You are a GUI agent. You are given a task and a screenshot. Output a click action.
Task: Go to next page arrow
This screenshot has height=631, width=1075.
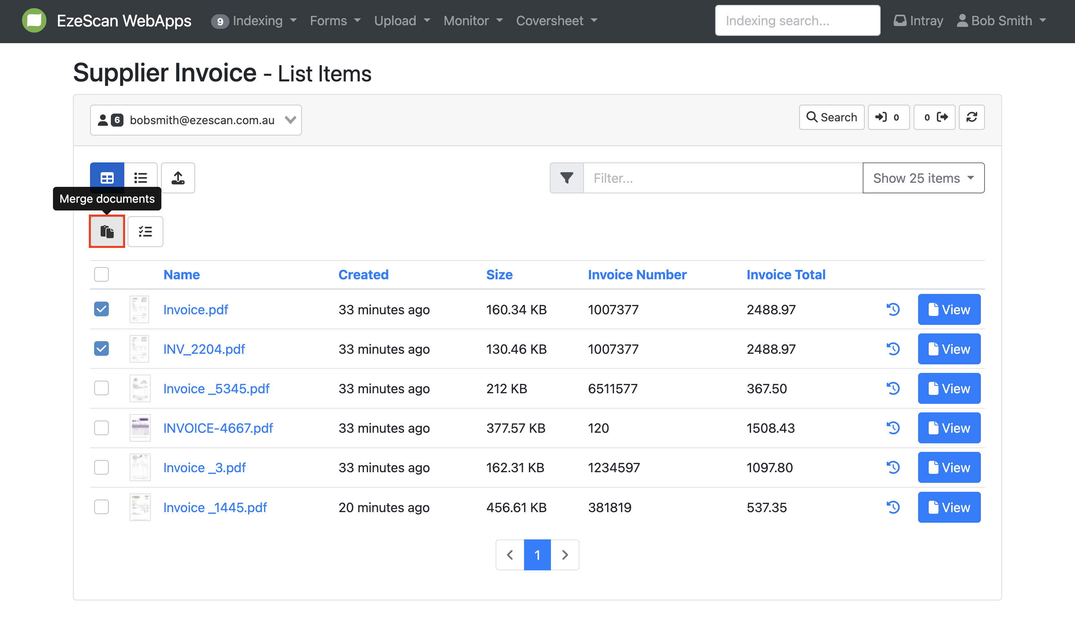click(x=565, y=555)
